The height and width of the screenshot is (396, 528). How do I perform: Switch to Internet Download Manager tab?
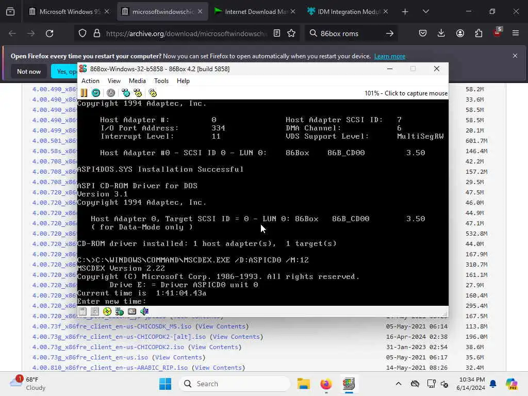pos(255,11)
